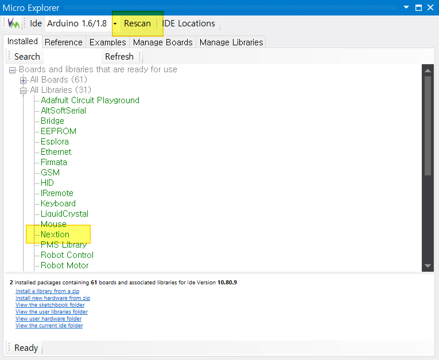Select the EEPROM library
This screenshot has width=439, height=360.
click(59, 131)
